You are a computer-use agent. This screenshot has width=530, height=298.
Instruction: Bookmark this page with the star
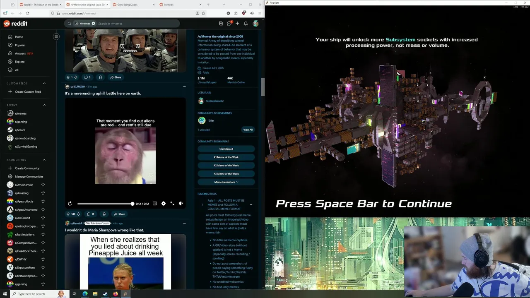click(203, 13)
